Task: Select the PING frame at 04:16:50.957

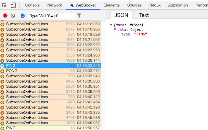Action: coord(51,128)
